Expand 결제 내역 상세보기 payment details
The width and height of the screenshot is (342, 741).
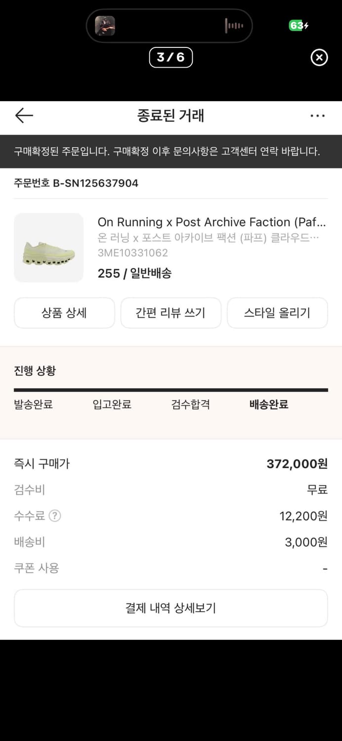(171, 608)
